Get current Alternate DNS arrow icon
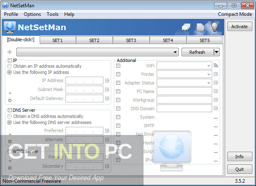The height and width of the screenshot is (186, 256). click(x=107, y=139)
